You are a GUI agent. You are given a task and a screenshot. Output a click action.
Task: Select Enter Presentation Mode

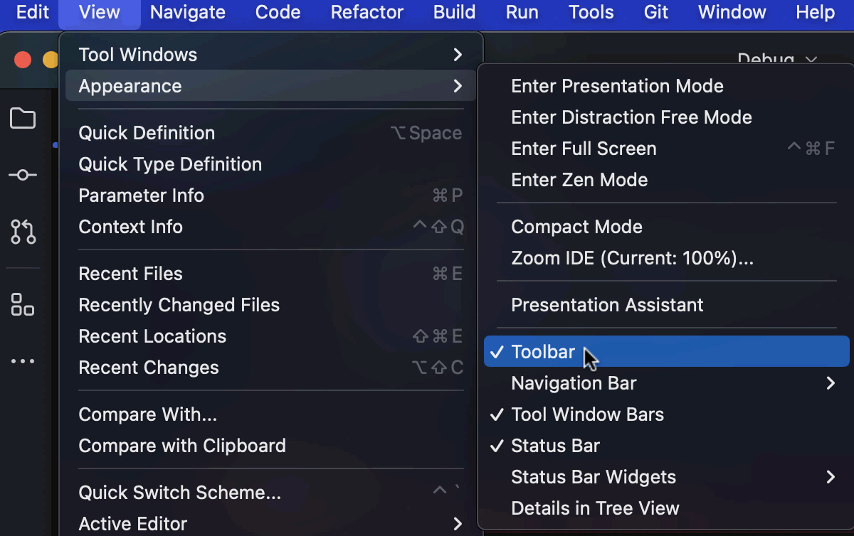(617, 86)
